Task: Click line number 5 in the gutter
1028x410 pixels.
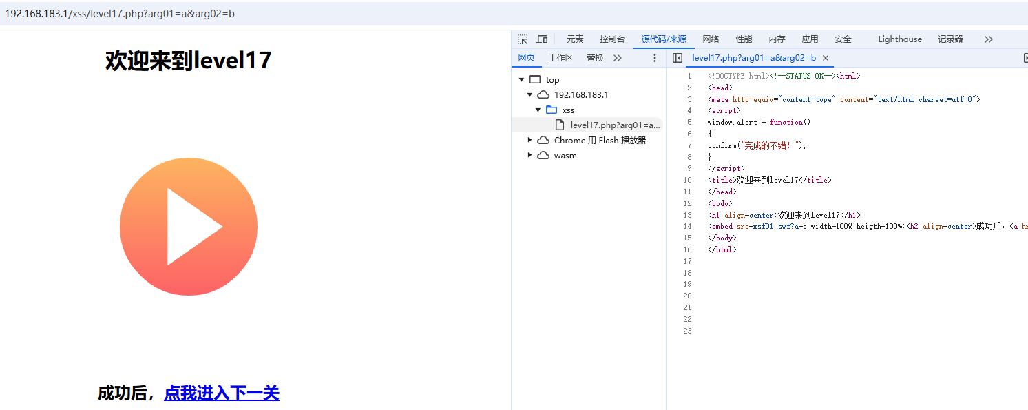Action: point(689,122)
